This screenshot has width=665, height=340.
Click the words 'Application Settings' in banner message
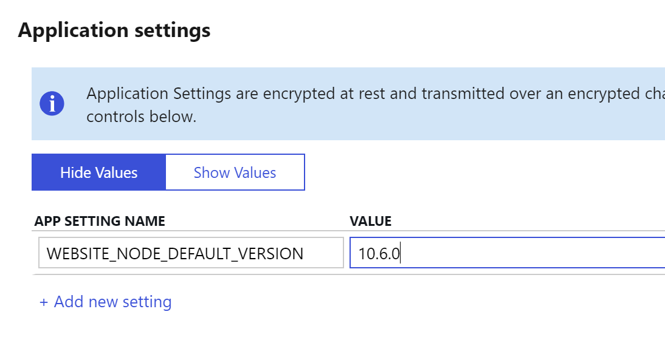coord(158,94)
